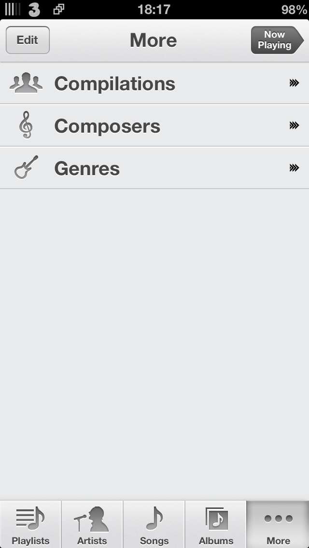Click the Compilations people icon

tap(26, 83)
